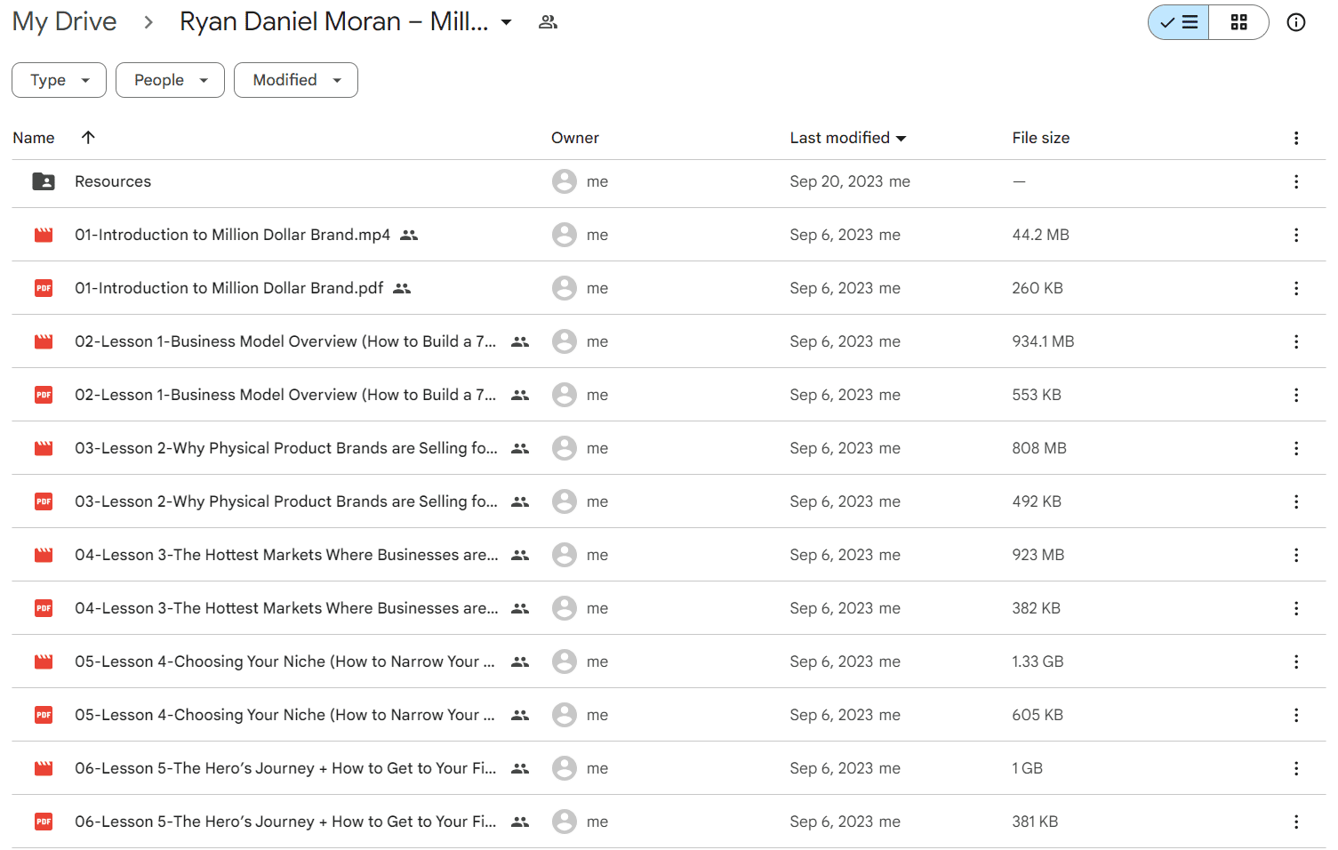
Task: Click video icon on the 808 MB row
Action: 44,448
